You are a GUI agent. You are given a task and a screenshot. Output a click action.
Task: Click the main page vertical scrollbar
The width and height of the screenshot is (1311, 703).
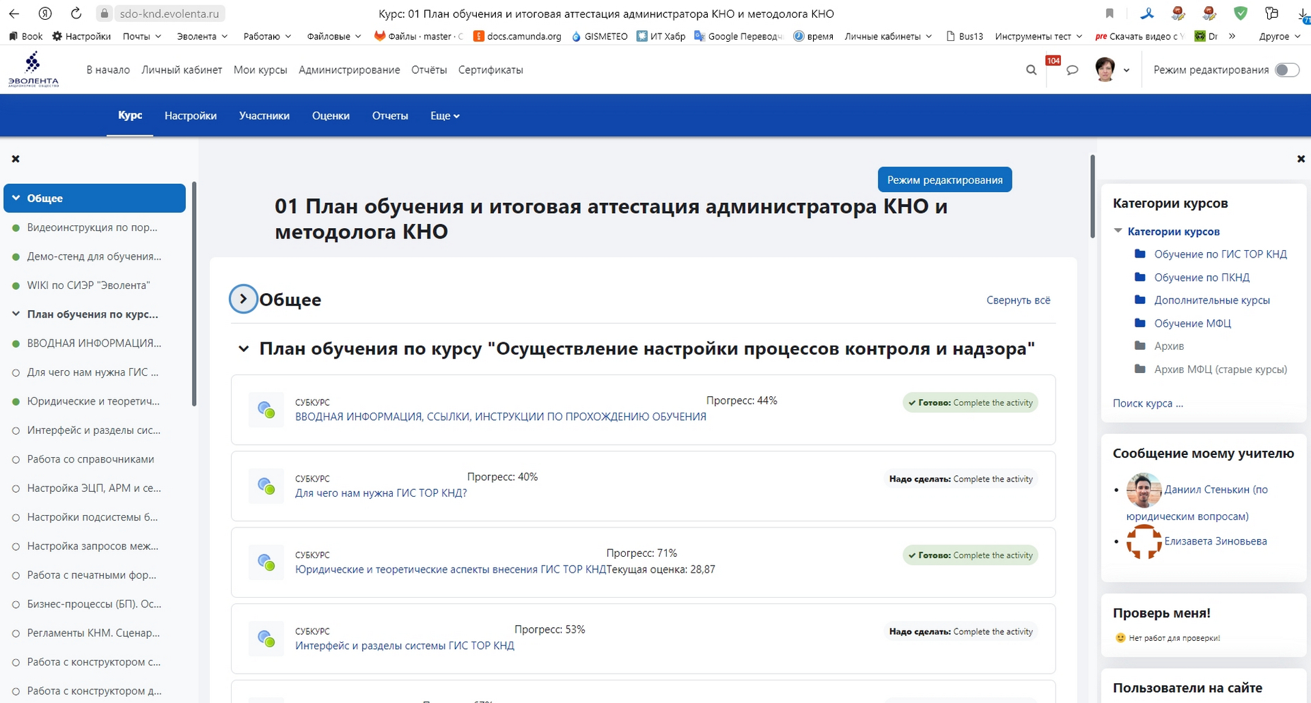pos(1092,197)
